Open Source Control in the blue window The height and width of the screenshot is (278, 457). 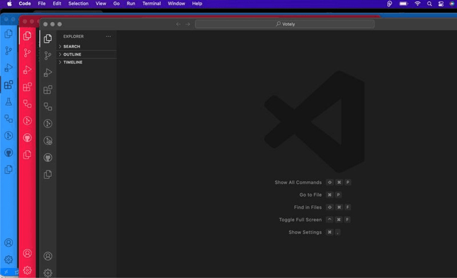coord(9,51)
